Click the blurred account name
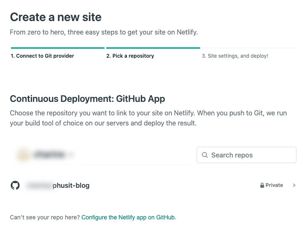This screenshot has height=232, width=306. [49, 155]
